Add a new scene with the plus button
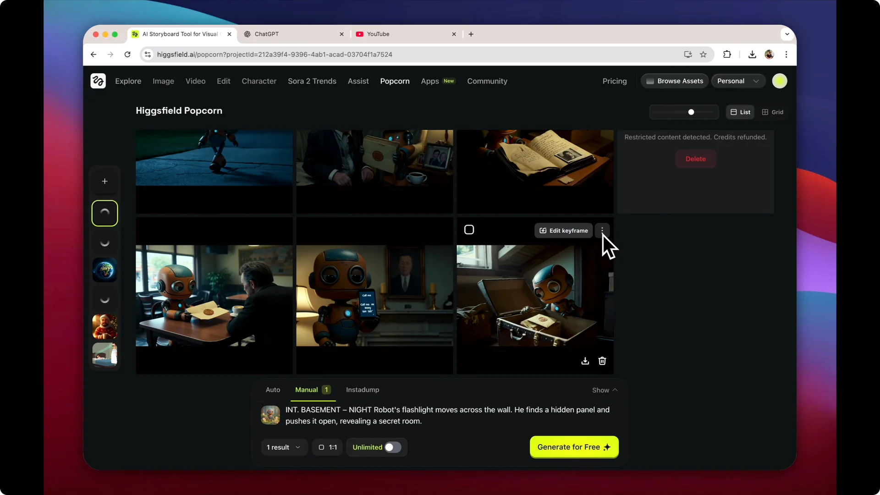 click(104, 181)
